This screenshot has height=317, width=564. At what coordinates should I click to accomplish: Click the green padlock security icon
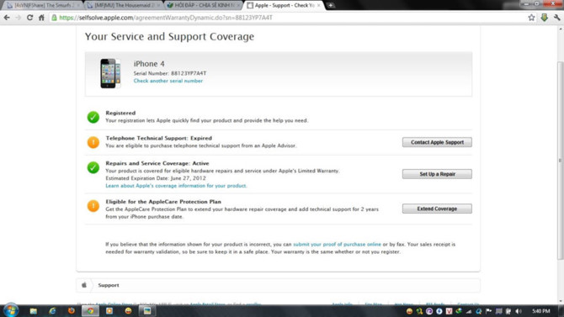(x=55, y=18)
